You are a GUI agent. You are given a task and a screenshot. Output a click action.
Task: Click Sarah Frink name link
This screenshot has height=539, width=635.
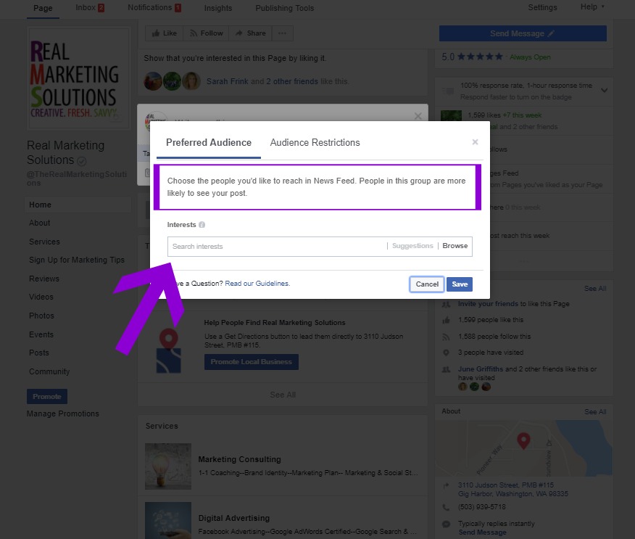point(227,81)
